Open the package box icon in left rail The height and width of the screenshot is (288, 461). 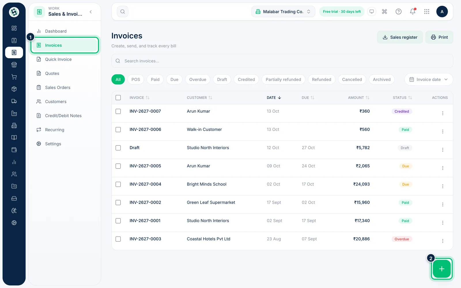14,89
